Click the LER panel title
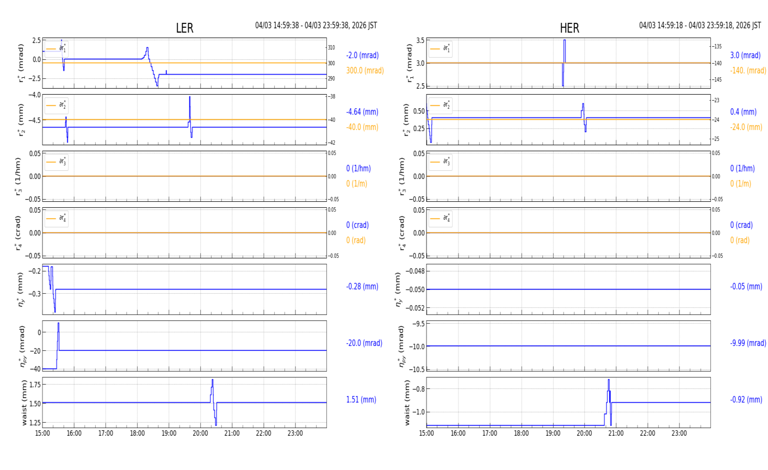Screen dimensions: 768x470 pos(184,28)
